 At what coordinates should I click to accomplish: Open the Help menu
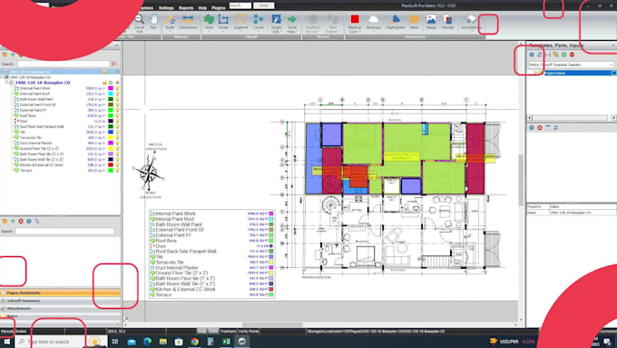202,8
